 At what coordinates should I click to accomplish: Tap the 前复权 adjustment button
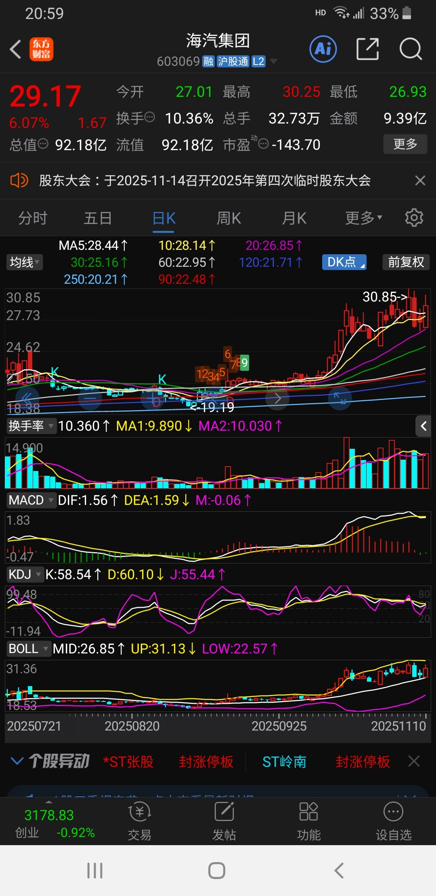[x=406, y=262]
